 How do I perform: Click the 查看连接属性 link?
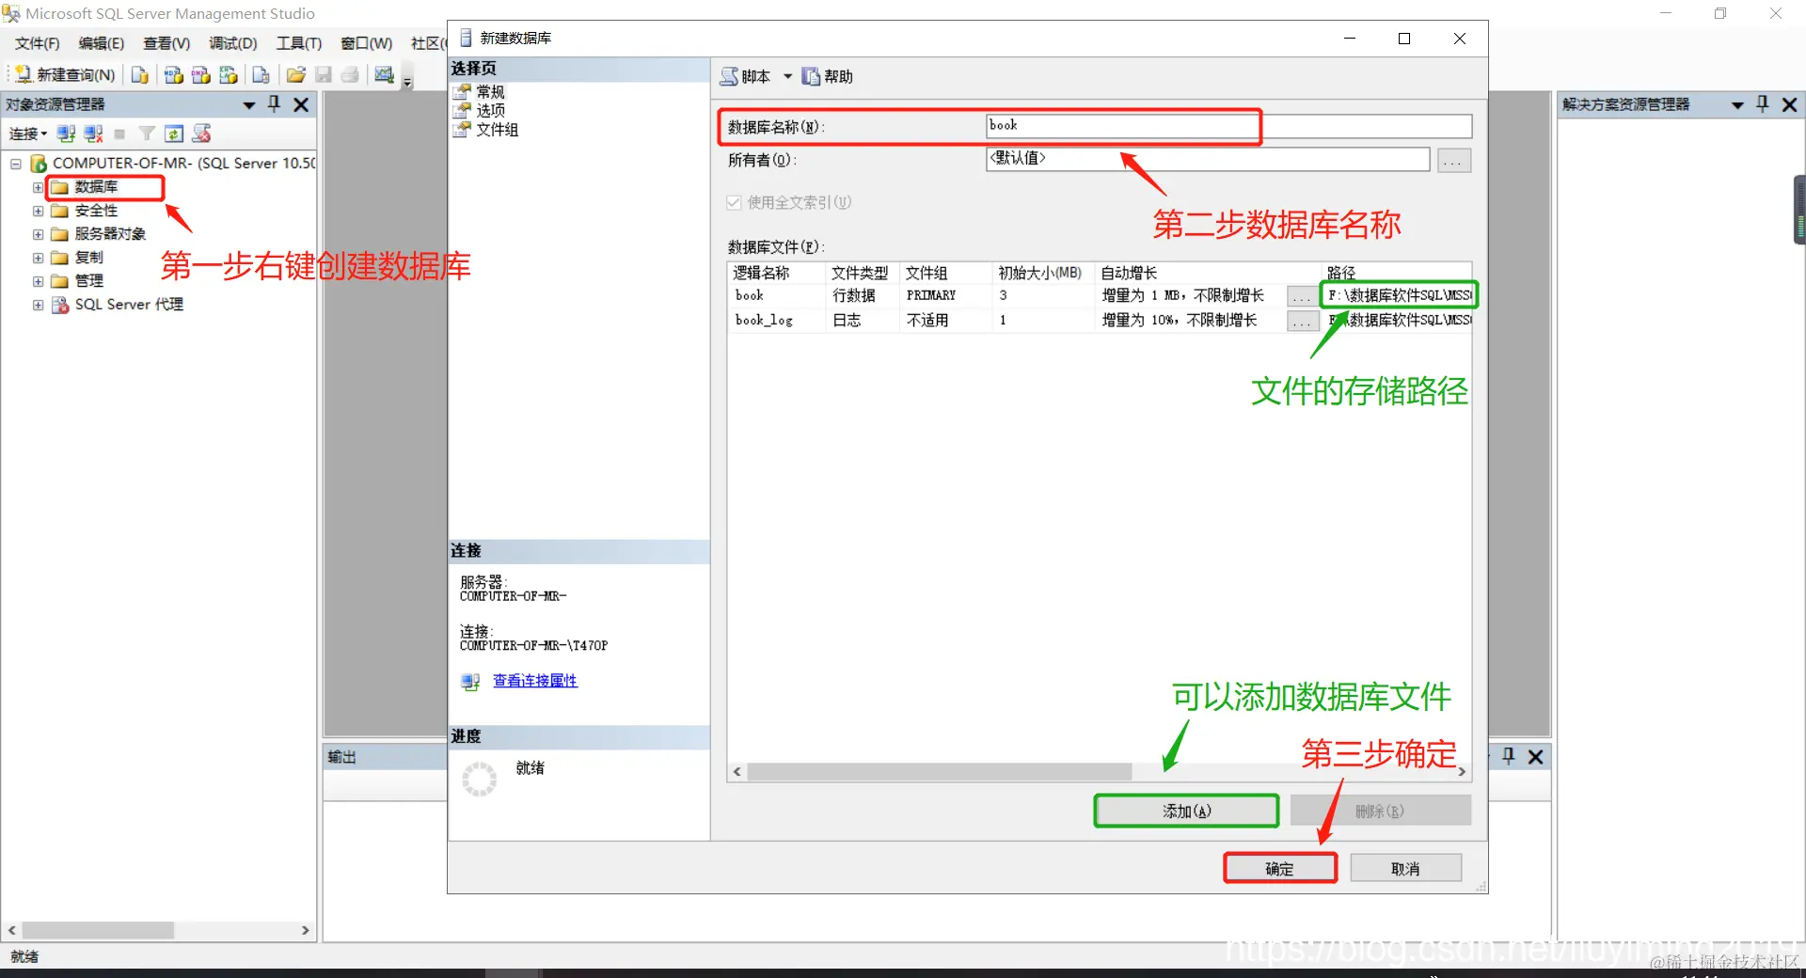coord(534,680)
